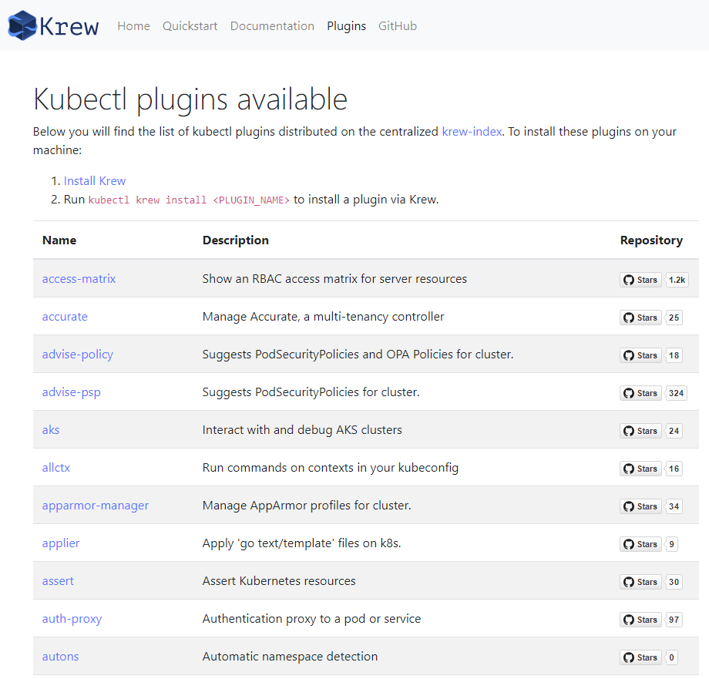Image resolution: width=709 pixels, height=679 pixels.
Task: Click GitHub Stars badge for assert
Action: click(x=640, y=582)
